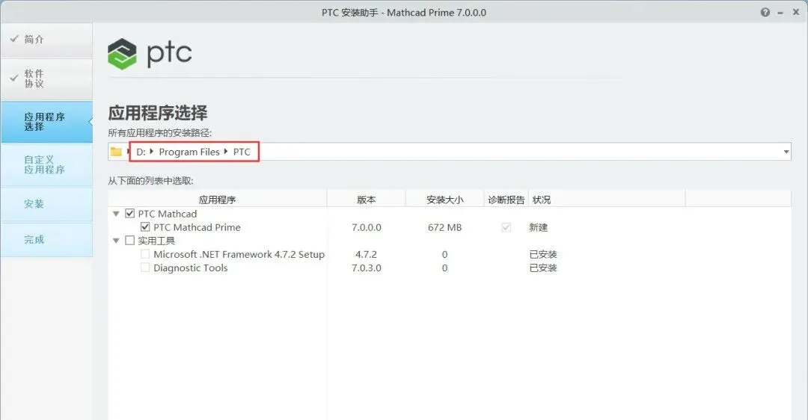
Task: Select the PTC Mathcad Prime row label
Action: point(197,227)
